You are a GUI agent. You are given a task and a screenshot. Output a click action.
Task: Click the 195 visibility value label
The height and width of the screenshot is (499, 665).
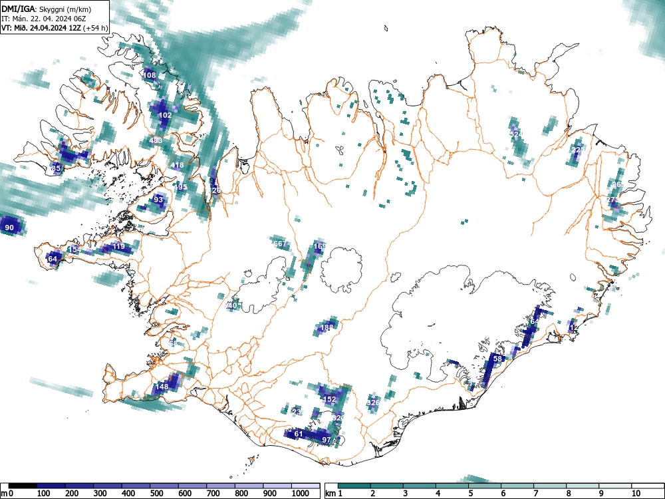click(181, 187)
